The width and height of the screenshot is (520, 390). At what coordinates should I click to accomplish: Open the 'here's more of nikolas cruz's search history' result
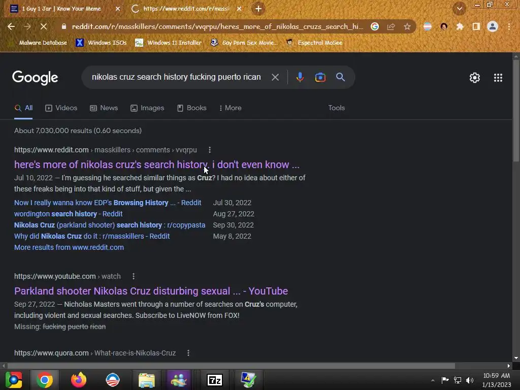click(156, 165)
